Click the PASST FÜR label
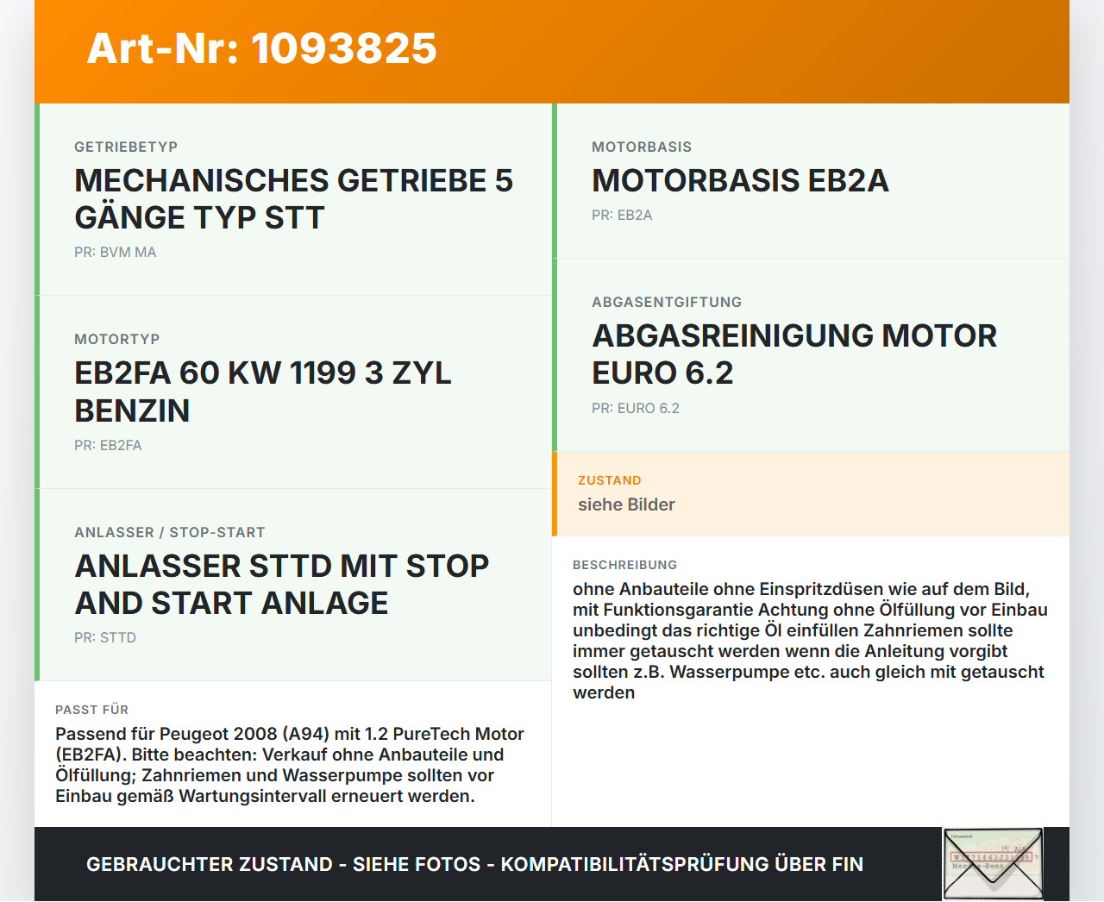Viewport: 1104px width, 902px height. 92,710
